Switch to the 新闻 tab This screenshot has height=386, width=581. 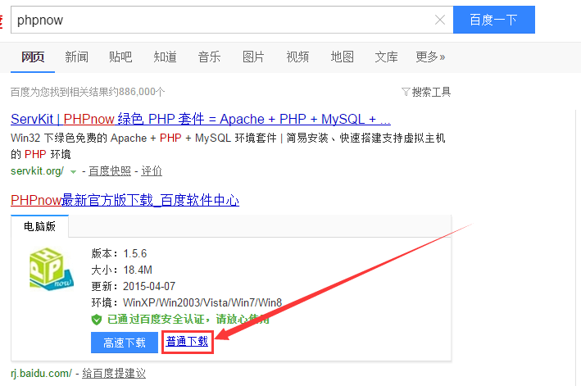77,57
